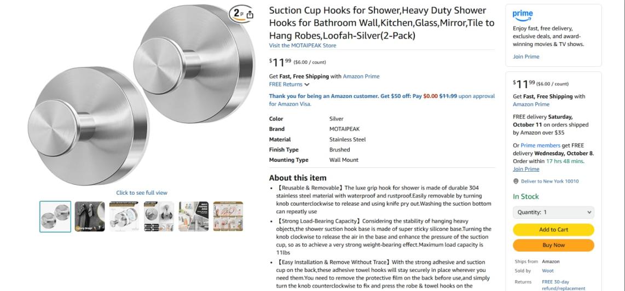Click the Add to Cart button
The image size is (625, 291).
click(553, 230)
